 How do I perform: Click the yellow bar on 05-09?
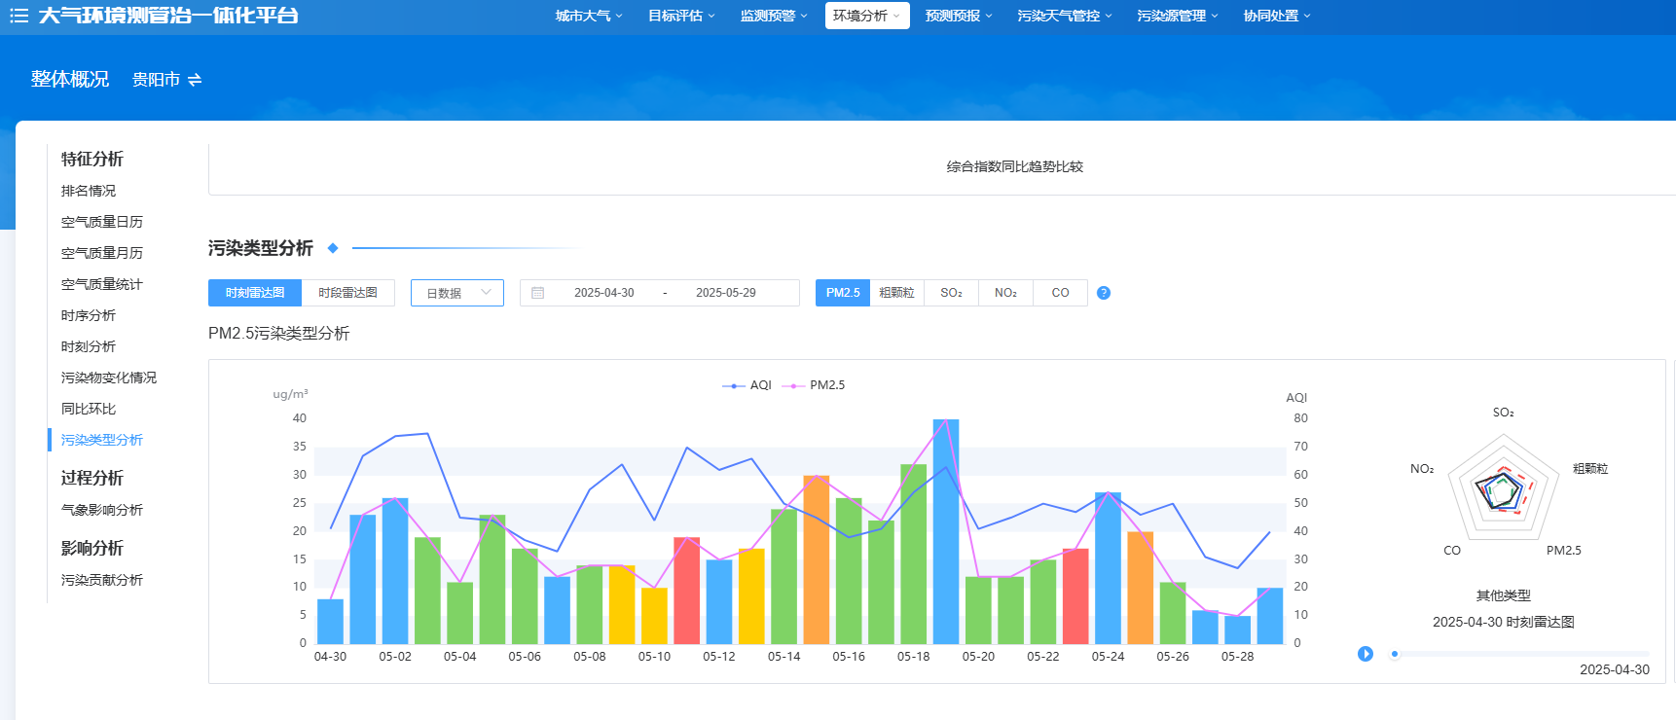click(x=623, y=604)
